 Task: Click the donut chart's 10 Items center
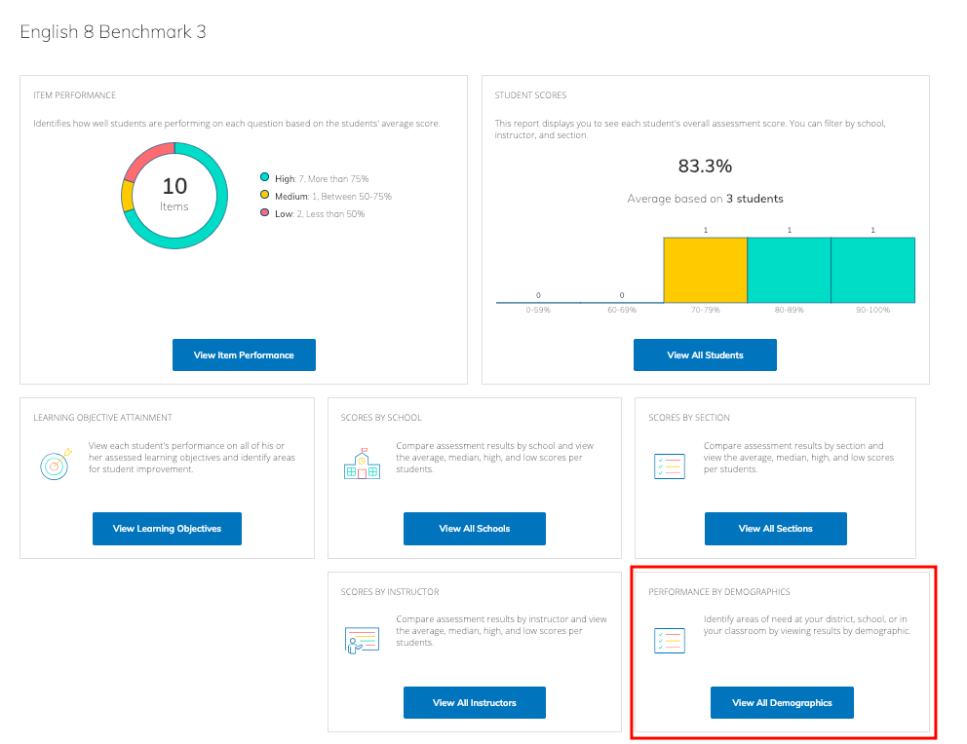pos(174,195)
